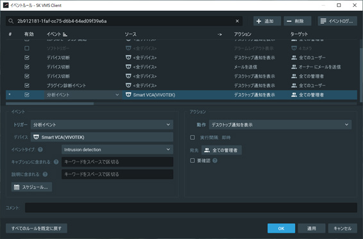The image size is (363, 239).
Task: Select the プラグイン診断イベント event cell
Action: 66,85
